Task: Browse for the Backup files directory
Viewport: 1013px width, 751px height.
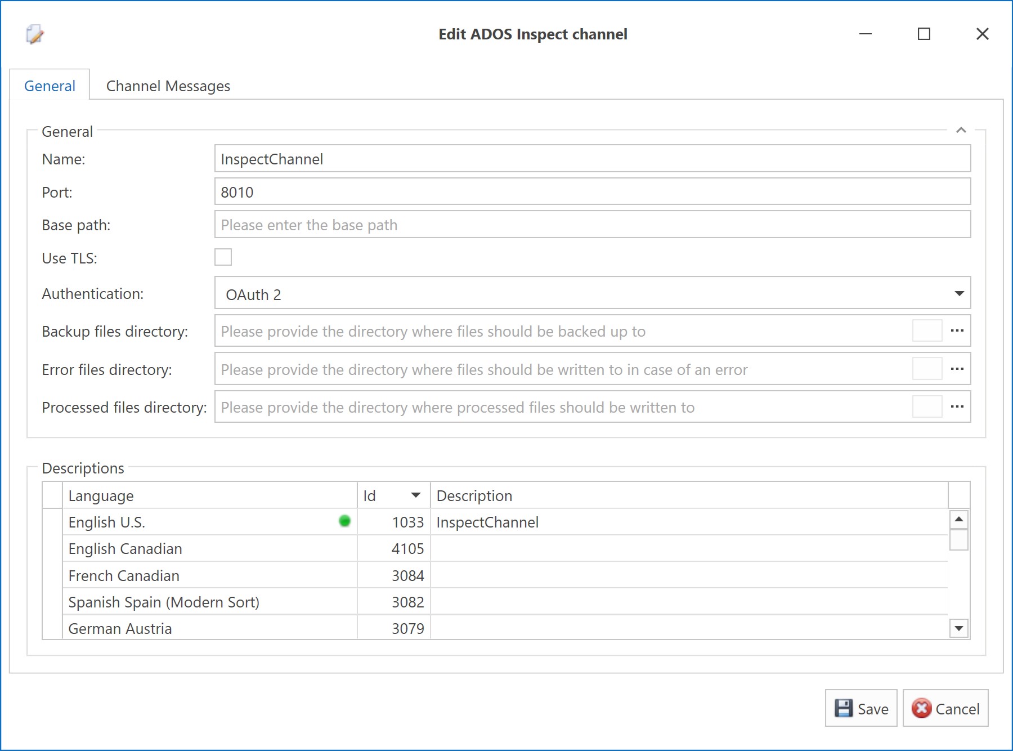Action: 957,332
